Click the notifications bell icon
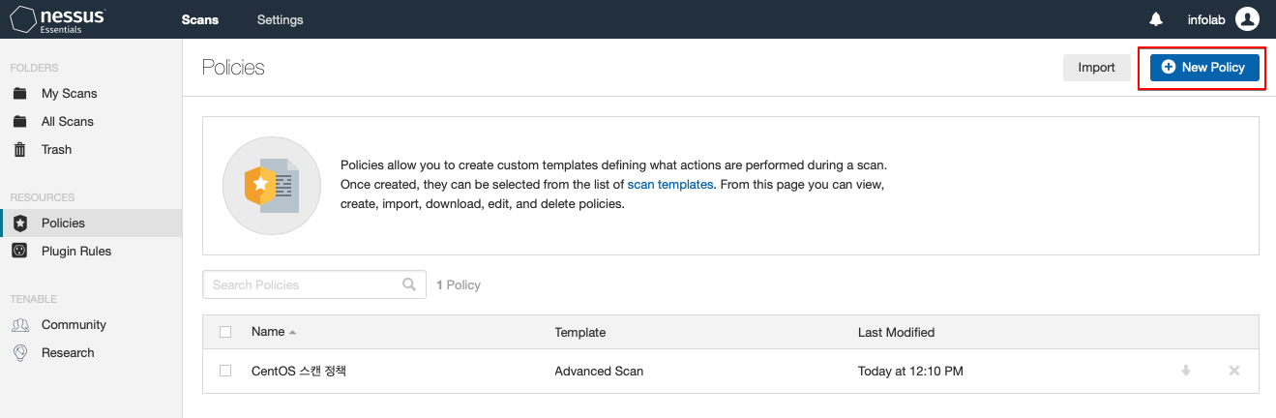 pyautogui.click(x=1156, y=19)
